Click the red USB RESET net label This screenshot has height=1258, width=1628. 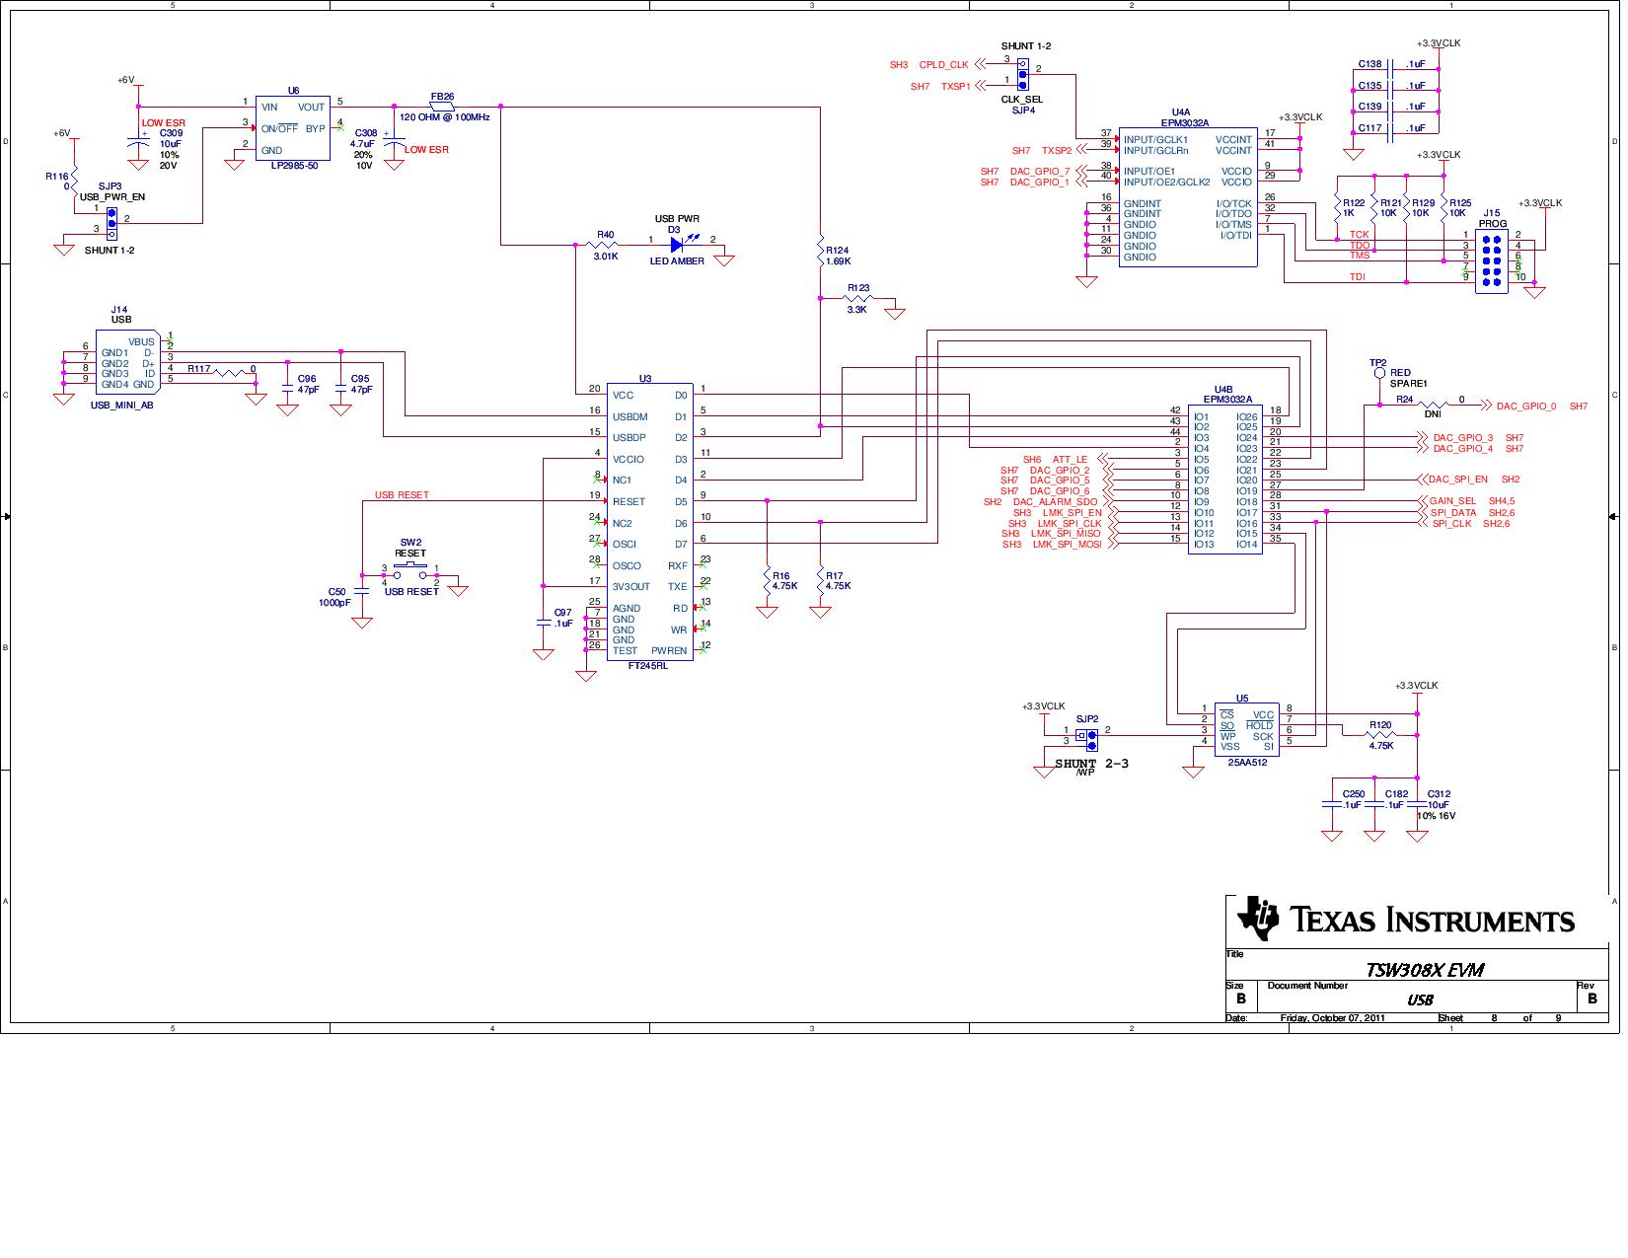pos(402,494)
